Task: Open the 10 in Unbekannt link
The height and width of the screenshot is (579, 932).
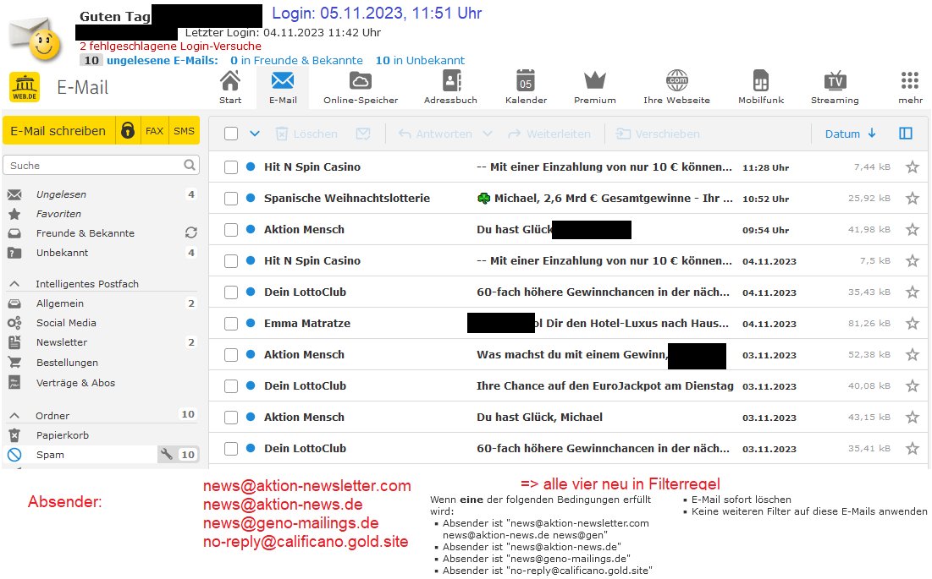Action: point(420,60)
